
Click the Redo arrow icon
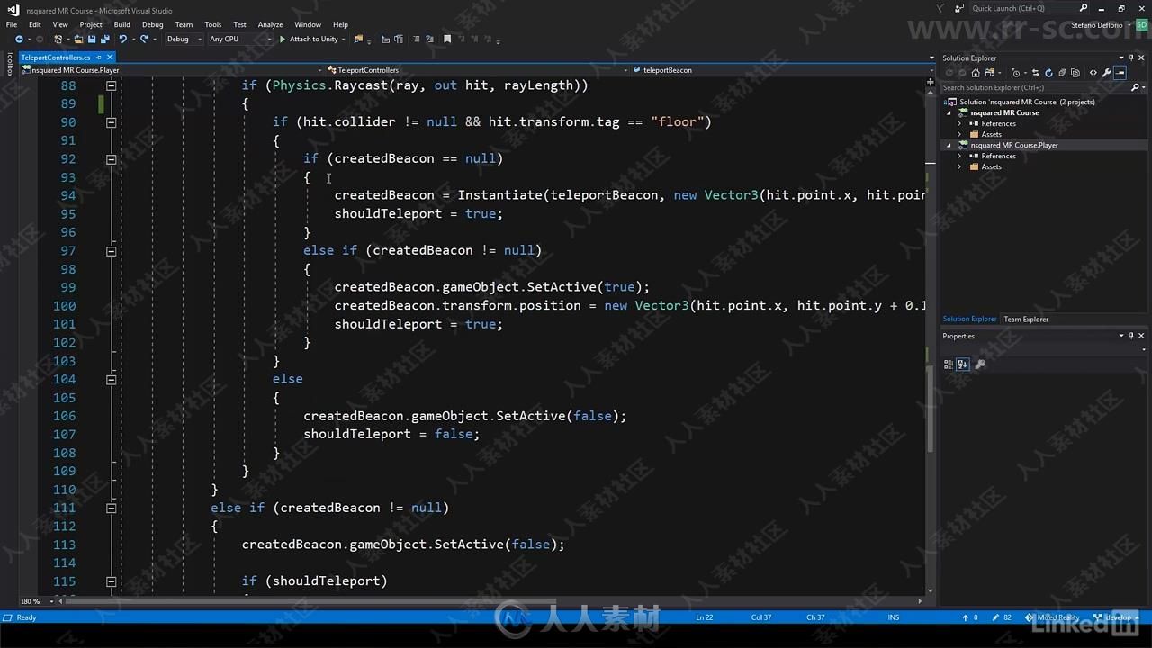[x=144, y=39]
